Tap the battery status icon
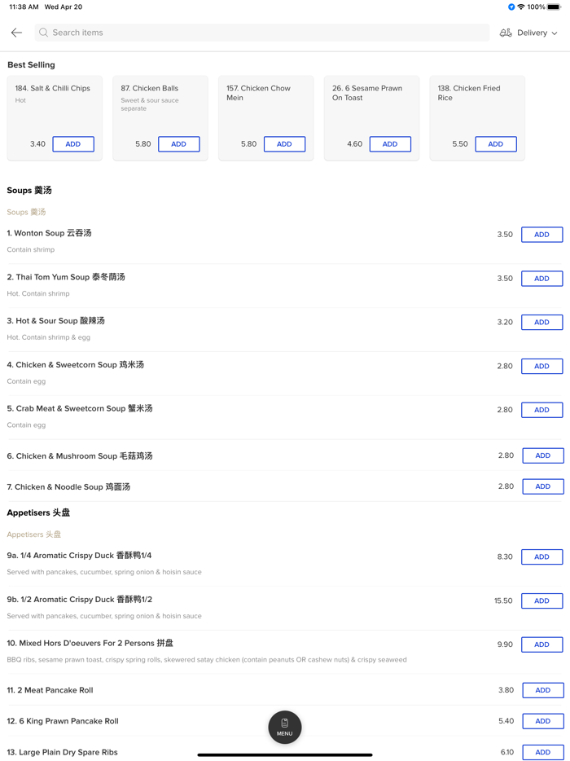 tap(555, 7)
